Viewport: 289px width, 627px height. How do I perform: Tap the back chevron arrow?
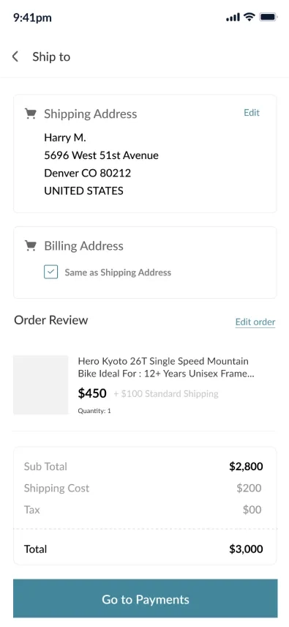(15, 56)
